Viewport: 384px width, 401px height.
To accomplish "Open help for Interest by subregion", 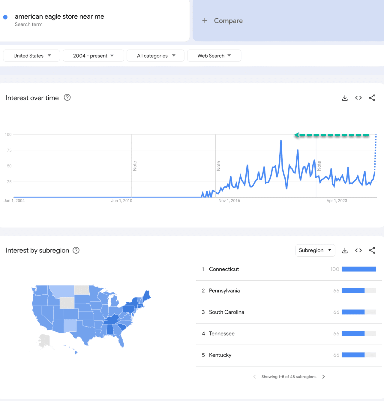I will tap(76, 250).
